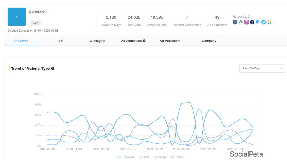This screenshot has width=287, height=160.
Task: Click the Instagram network icon
Action: tap(246, 22)
